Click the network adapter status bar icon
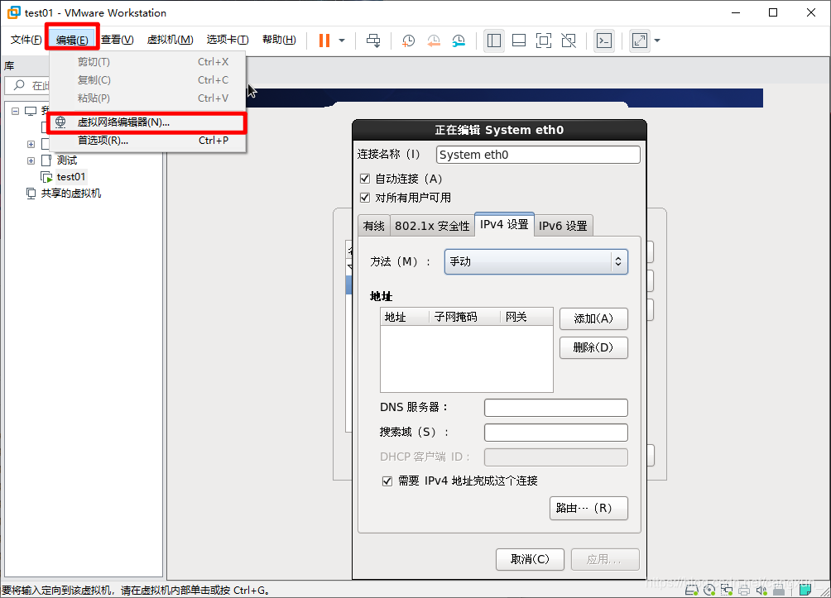This screenshot has height=598, width=831. click(x=727, y=590)
